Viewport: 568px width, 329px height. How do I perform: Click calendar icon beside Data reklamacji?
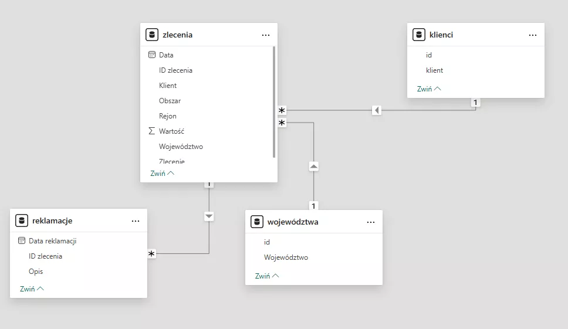tap(22, 240)
